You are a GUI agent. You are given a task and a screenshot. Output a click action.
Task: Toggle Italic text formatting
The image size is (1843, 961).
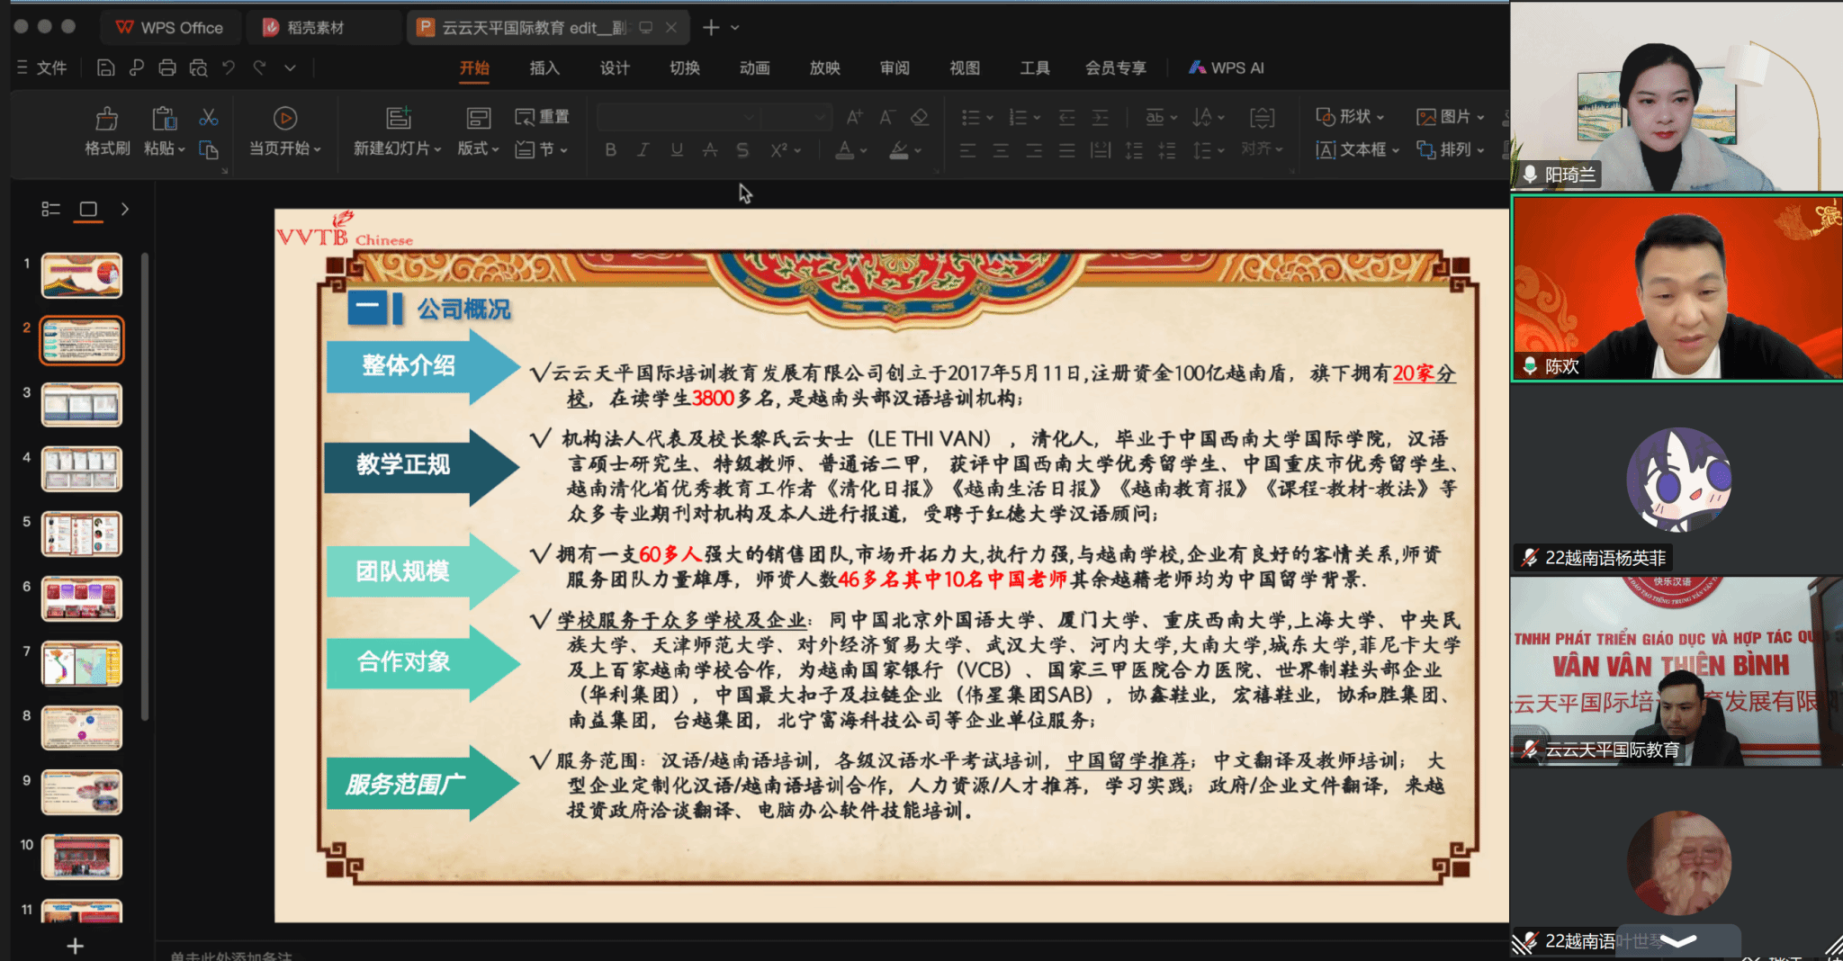[643, 150]
